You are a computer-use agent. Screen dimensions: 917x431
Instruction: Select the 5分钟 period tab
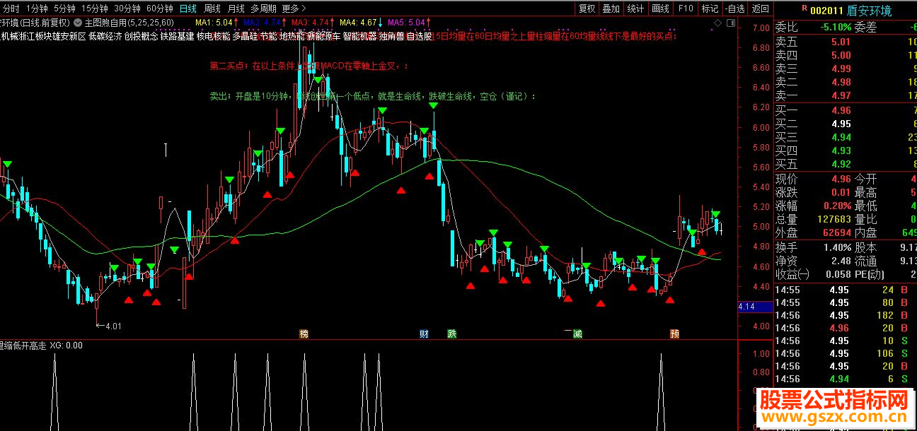point(64,8)
